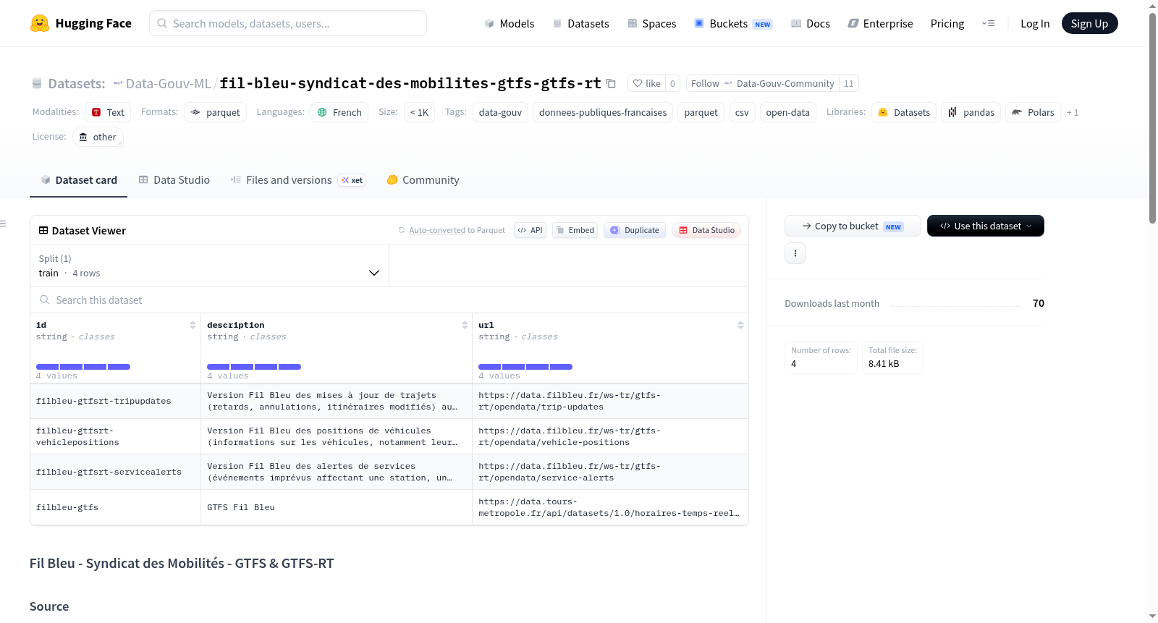The height and width of the screenshot is (623, 1158).
Task: Select the open-data tag
Action: click(x=787, y=112)
